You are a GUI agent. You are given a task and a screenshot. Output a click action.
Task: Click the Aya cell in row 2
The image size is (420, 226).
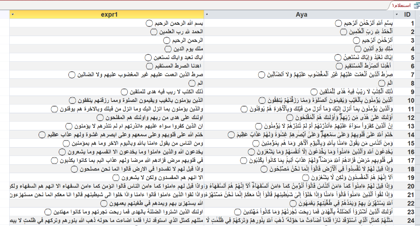click(x=299, y=32)
